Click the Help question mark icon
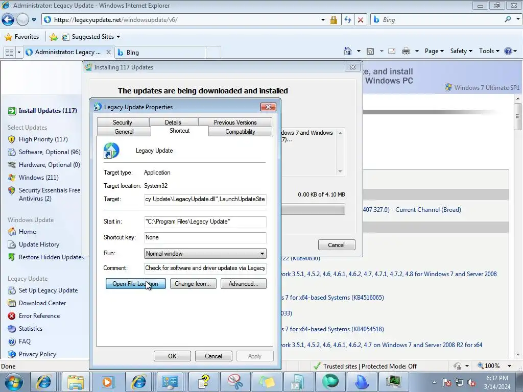The height and width of the screenshot is (392, 523). point(508,51)
